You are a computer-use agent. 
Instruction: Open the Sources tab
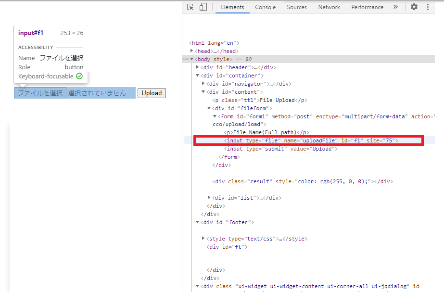click(x=297, y=7)
